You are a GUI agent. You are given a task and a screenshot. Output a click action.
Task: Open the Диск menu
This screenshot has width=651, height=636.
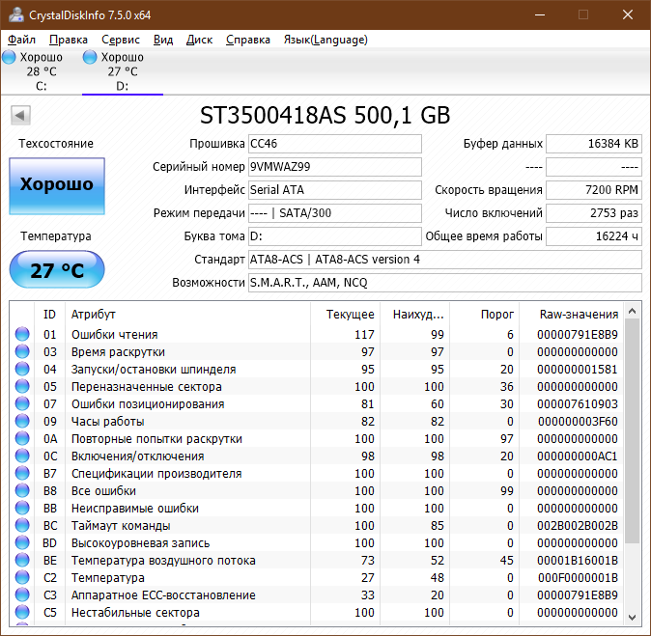pos(199,40)
